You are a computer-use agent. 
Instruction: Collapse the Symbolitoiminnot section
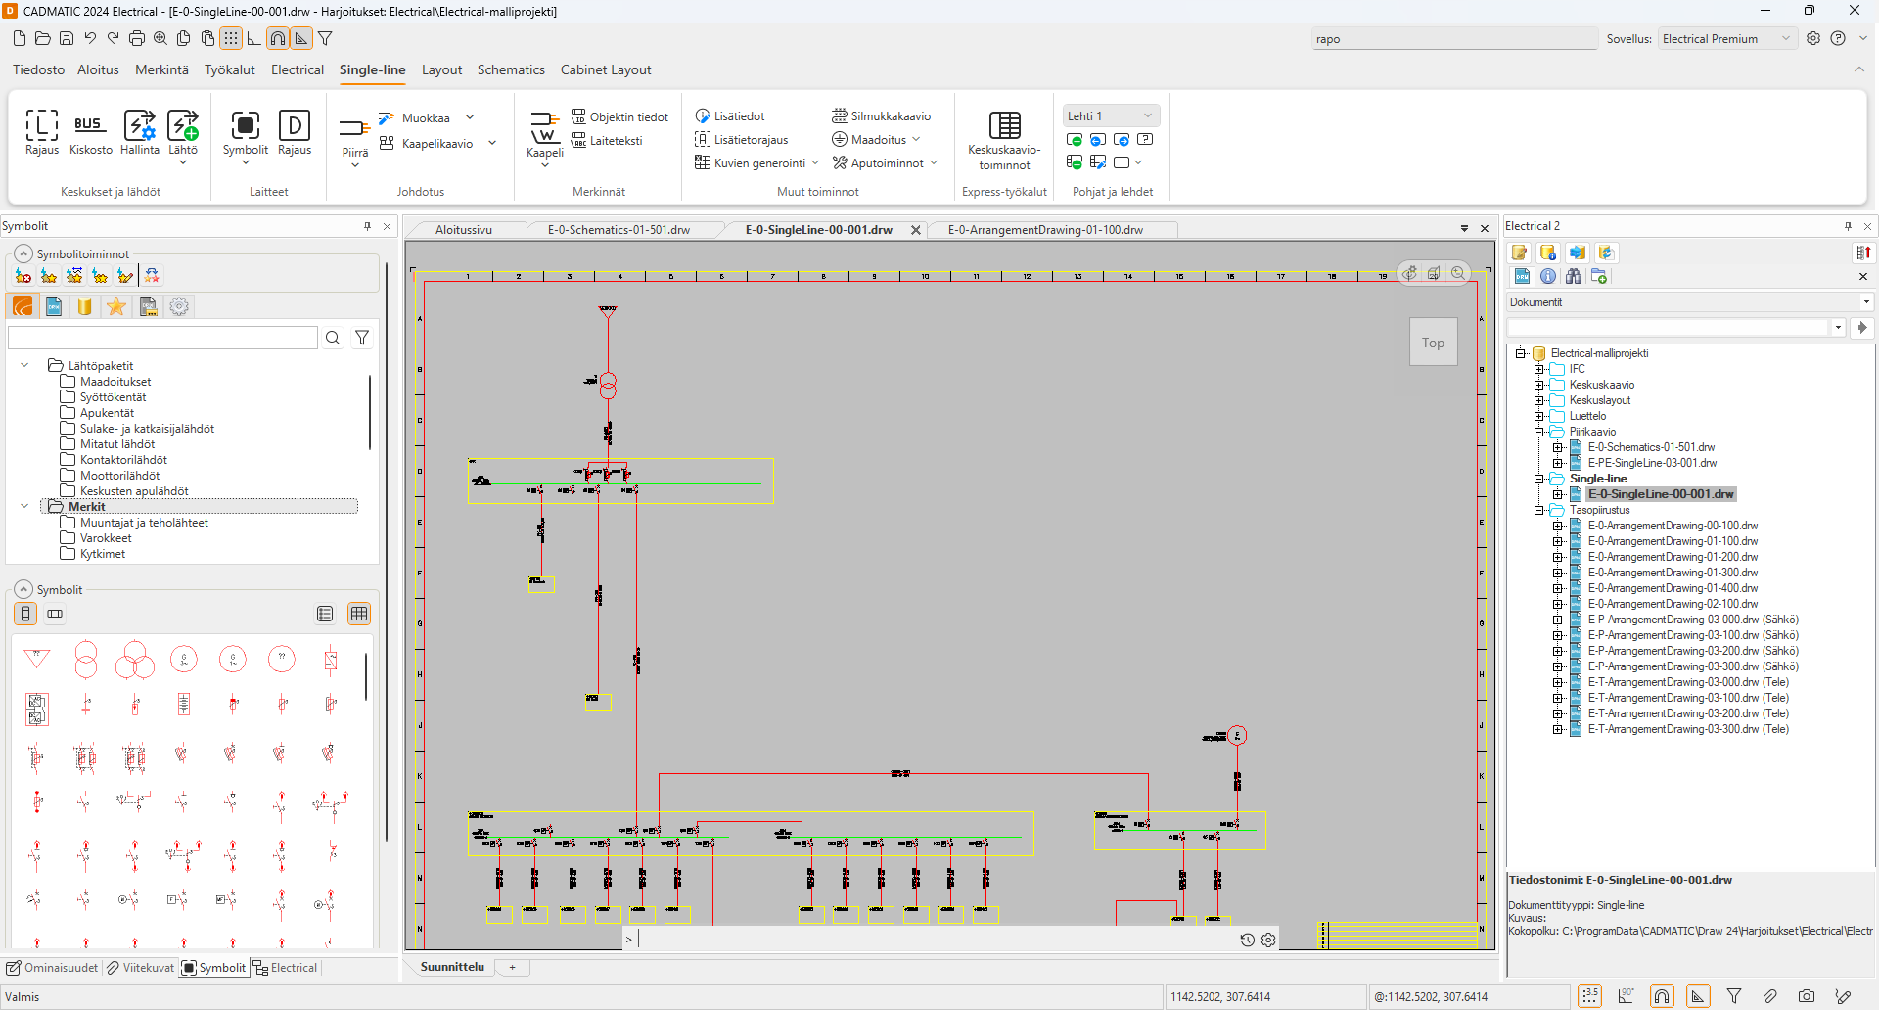23,254
